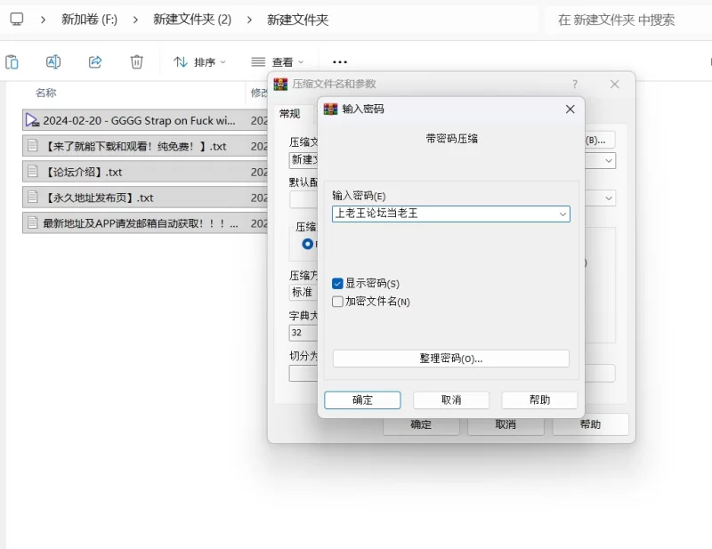This screenshot has width=712, height=549.
Task: Click 确定 in the 压缩文件名和参数 dialog
Action: [421, 424]
